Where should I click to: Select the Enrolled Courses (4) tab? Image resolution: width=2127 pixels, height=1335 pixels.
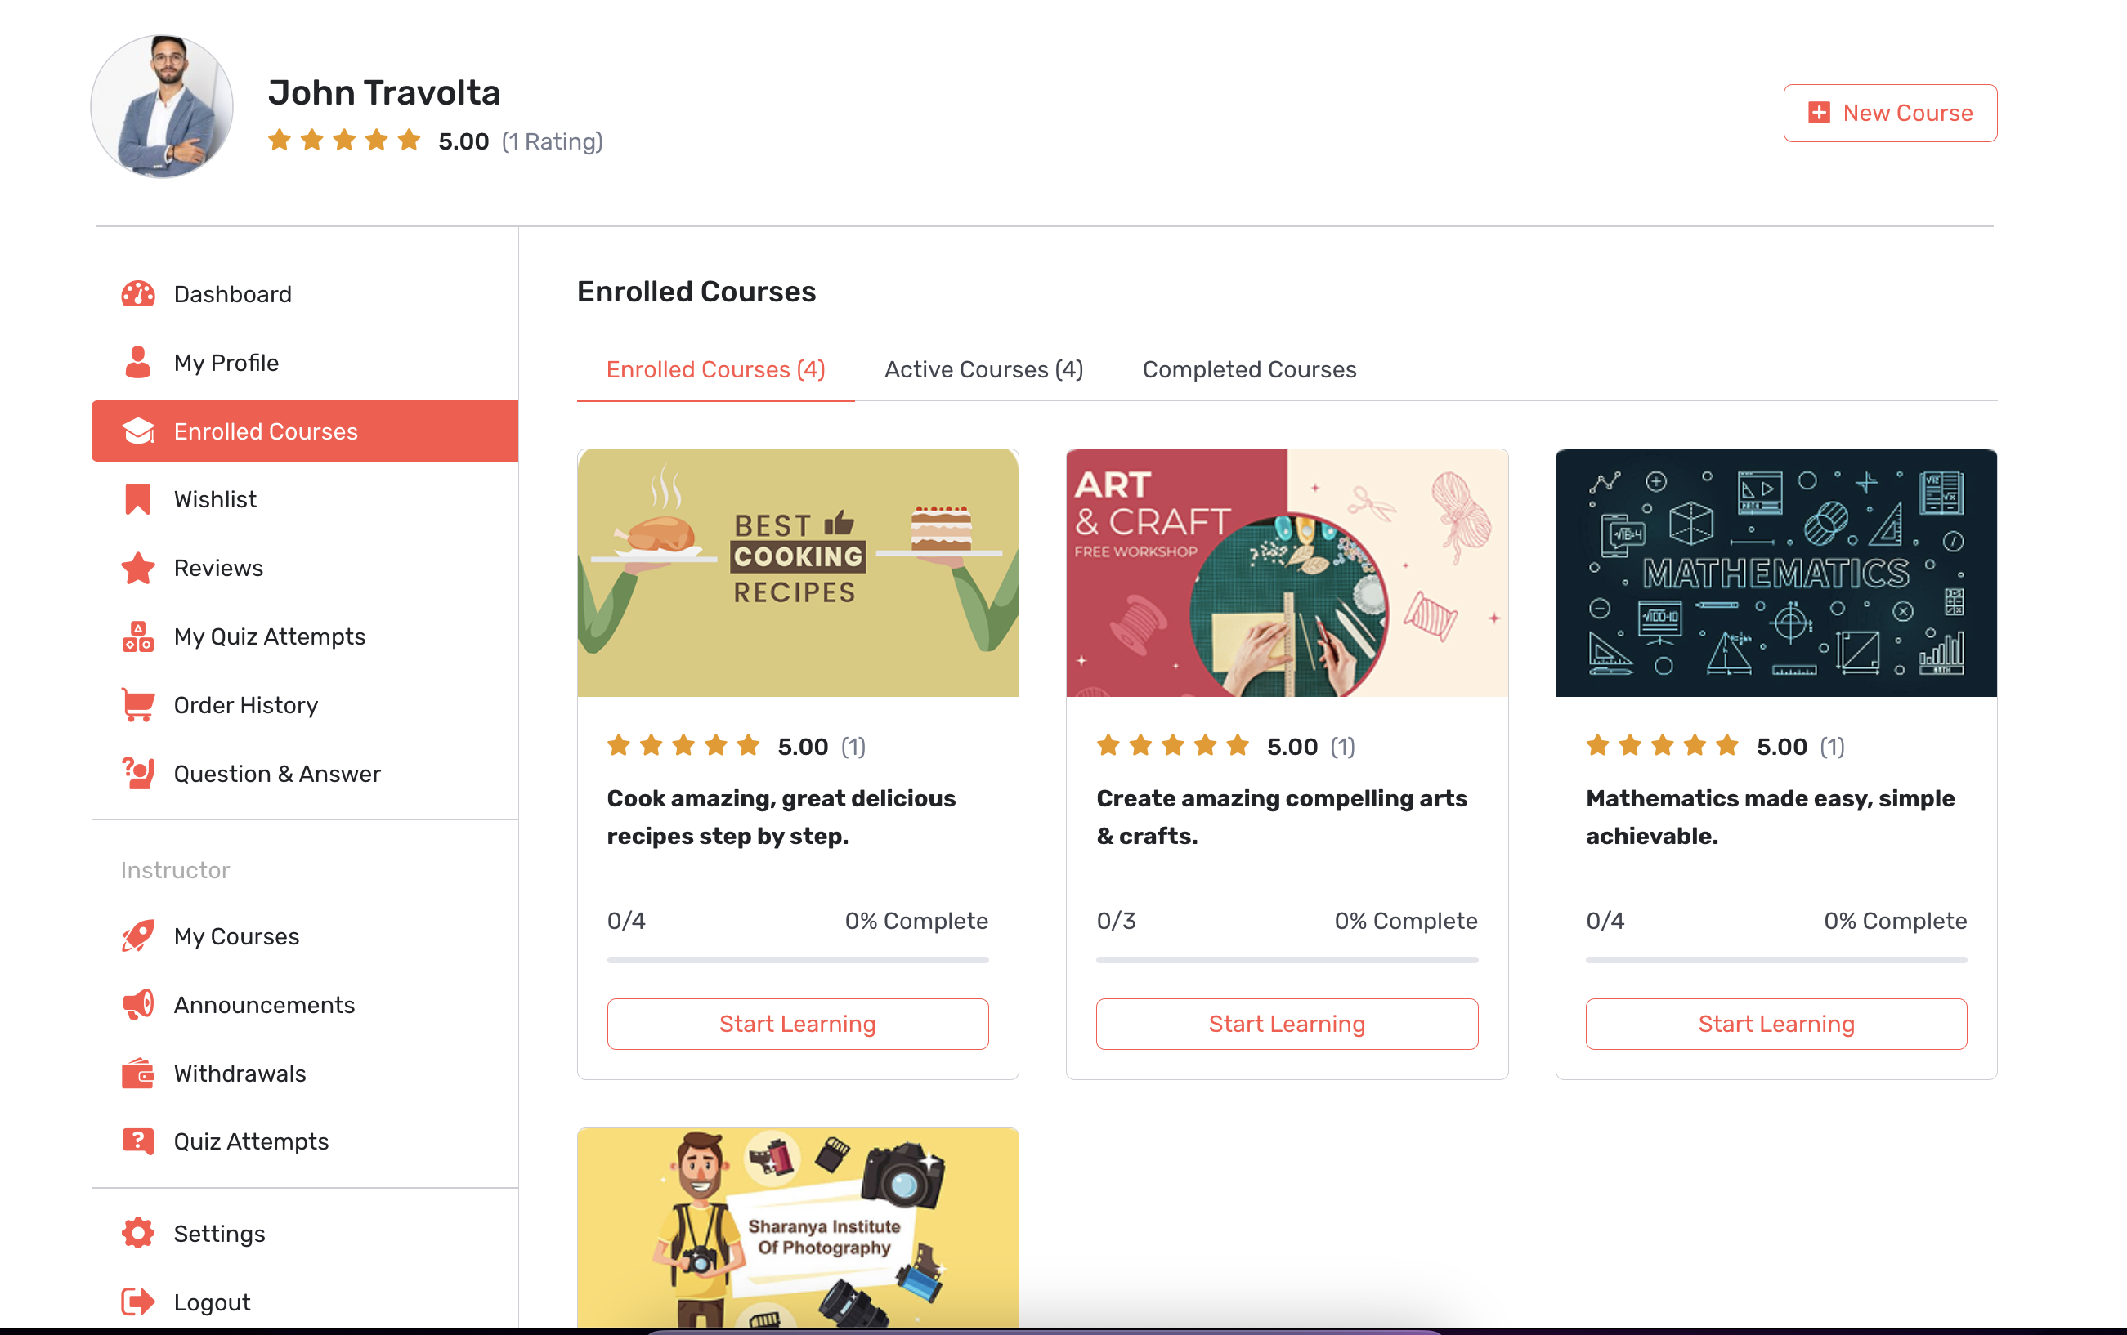(715, 370)
